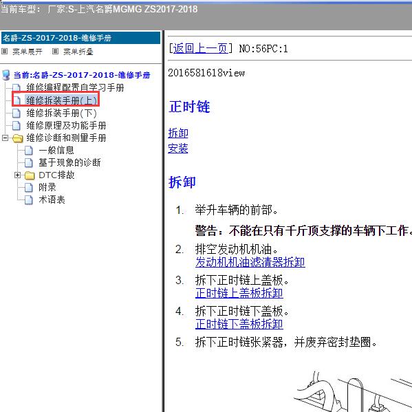Select 维修诊断和测量手册 folder label
The image size is (412, 412).
(66, 138)
